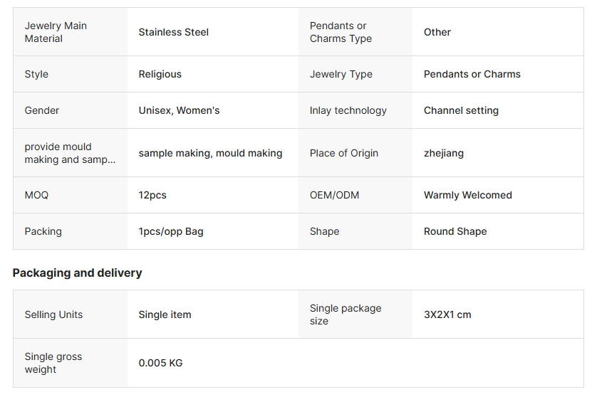Click the '3X2X1 cm' package size value
The width and height of the screenshot is (597, 402).
(447, 314)
